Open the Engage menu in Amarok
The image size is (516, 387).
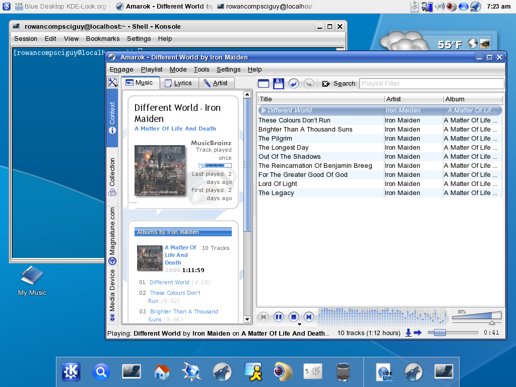(121, 70)
